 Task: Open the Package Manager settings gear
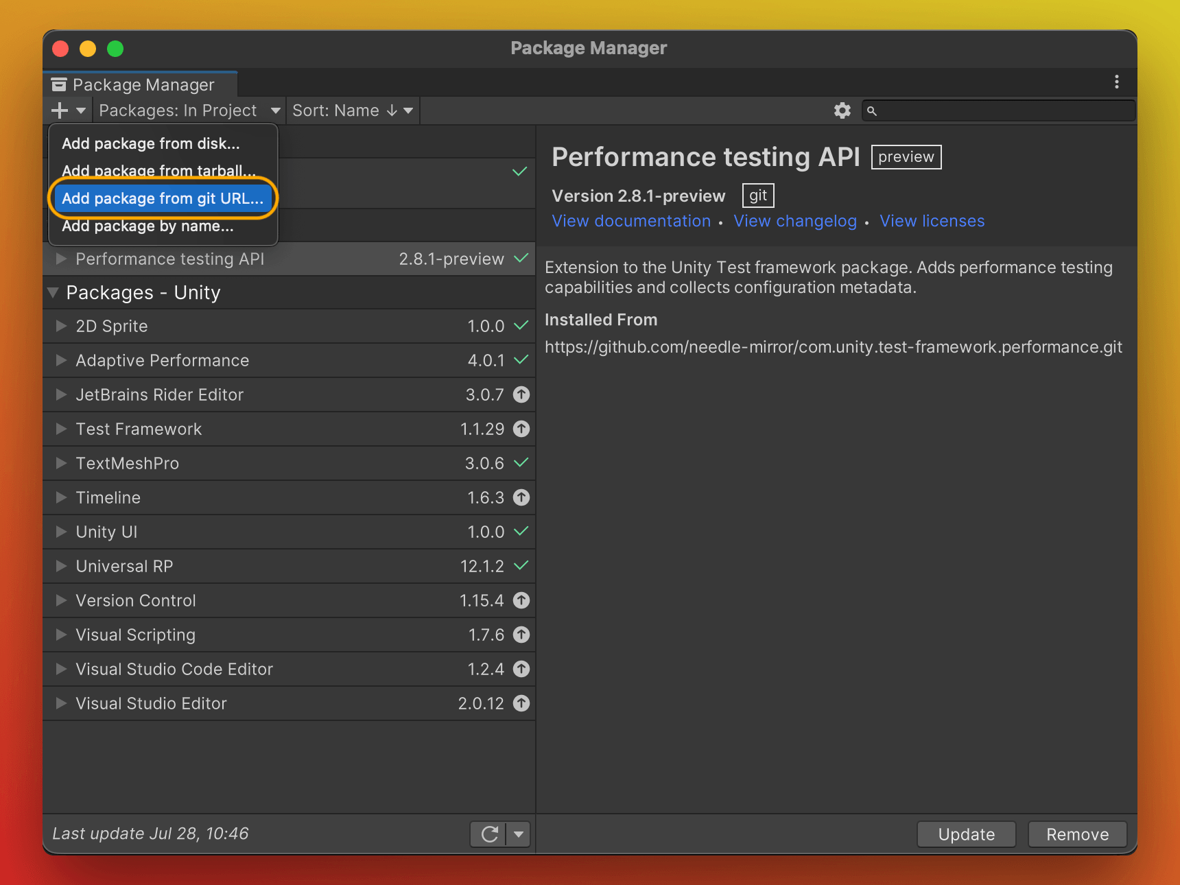(842, 110)
